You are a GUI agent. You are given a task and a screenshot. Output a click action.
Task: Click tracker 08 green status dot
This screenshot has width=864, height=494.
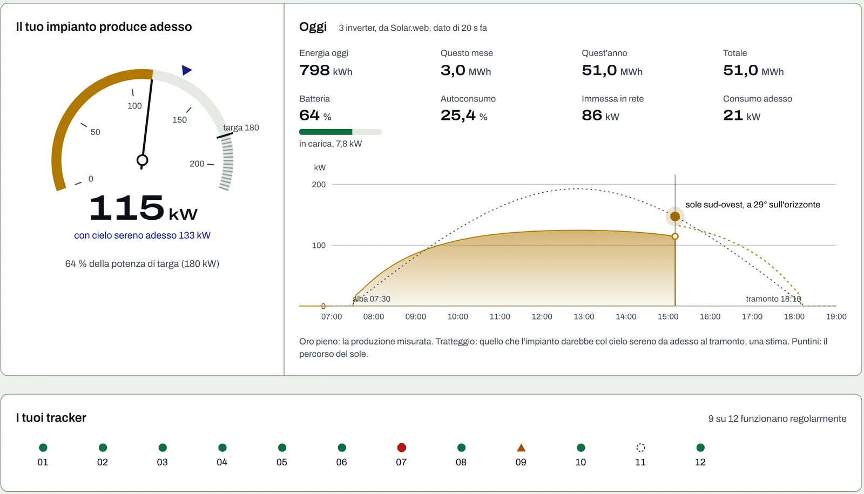[461, 448]
